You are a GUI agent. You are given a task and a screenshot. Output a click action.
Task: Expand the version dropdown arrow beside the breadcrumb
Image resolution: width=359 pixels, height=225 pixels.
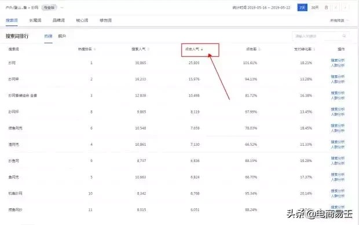pos(62,8)
